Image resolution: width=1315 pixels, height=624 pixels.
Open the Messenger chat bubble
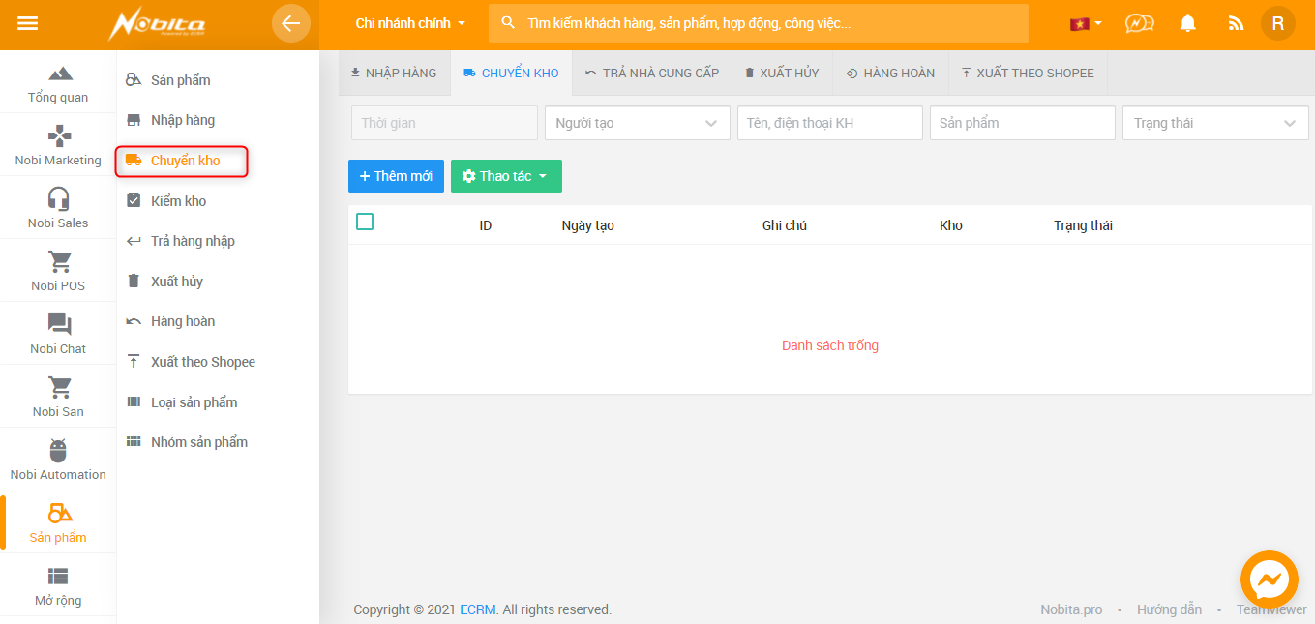(x=1269, y=579)
